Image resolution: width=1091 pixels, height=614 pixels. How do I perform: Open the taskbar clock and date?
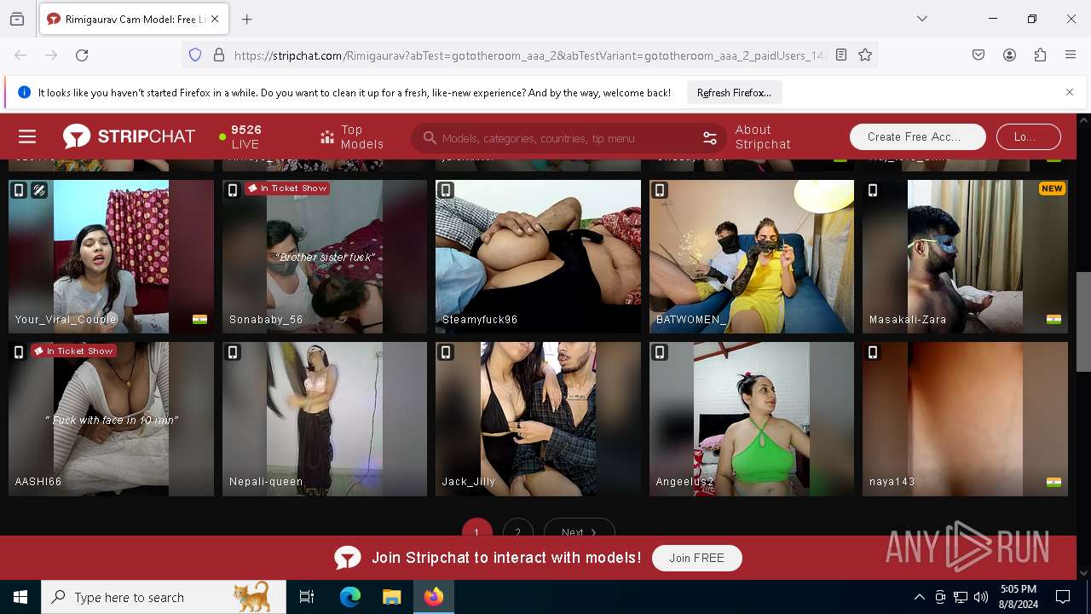click(1018, 597)
